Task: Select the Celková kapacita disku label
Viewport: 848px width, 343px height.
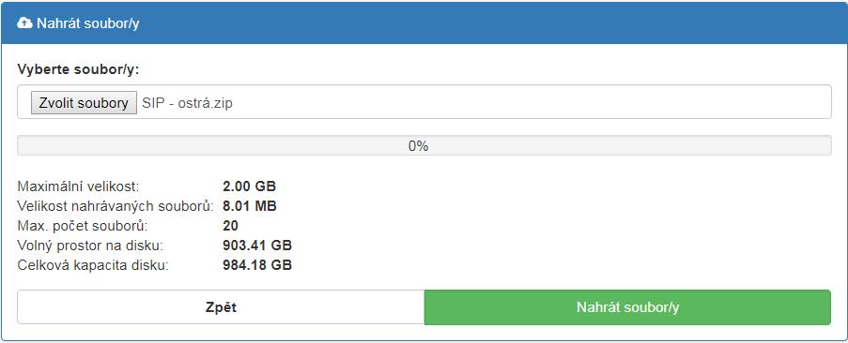Action: coord(93,265)
